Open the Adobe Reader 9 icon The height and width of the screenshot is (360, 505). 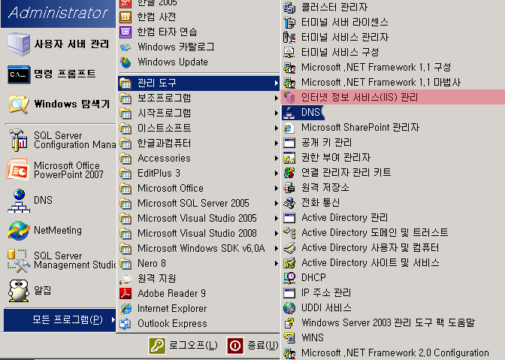[125, 293]
